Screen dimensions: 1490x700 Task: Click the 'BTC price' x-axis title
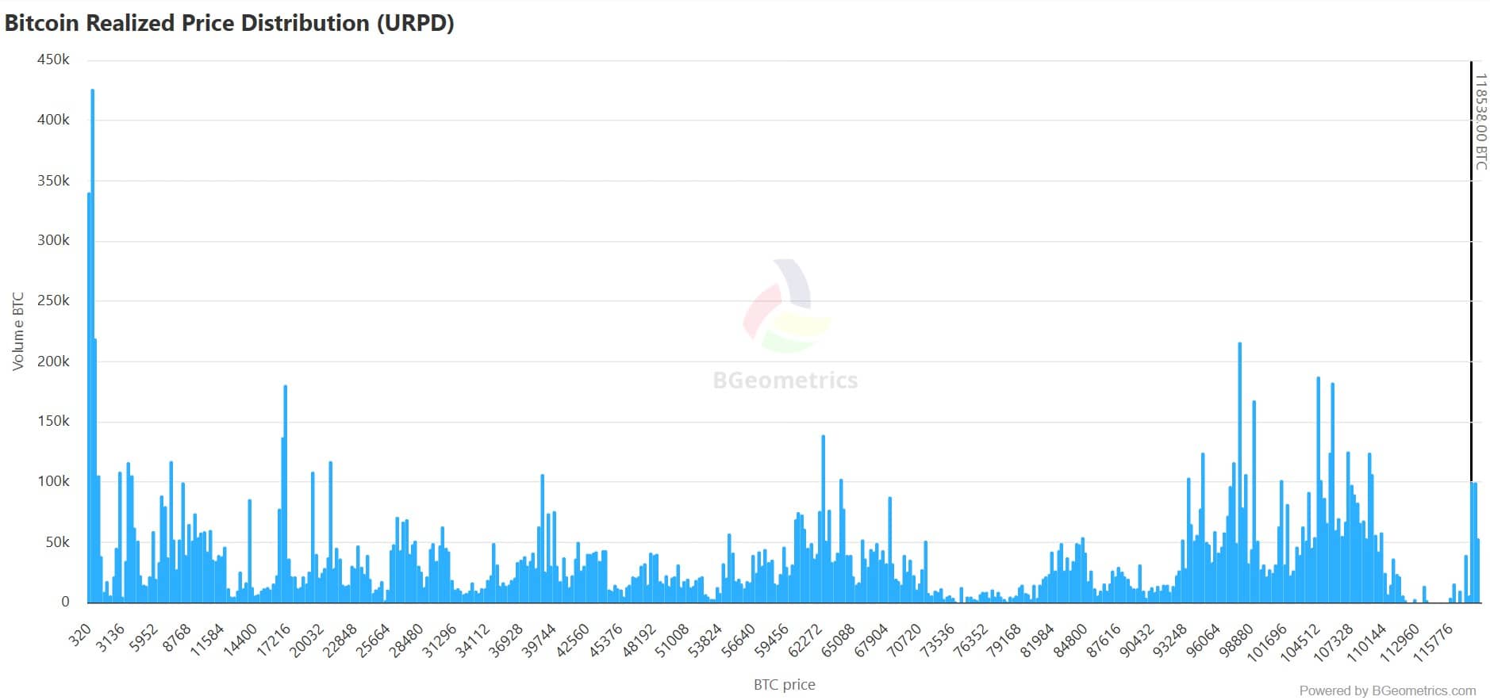[x=784, y=685]
